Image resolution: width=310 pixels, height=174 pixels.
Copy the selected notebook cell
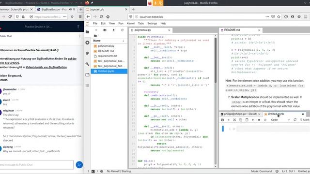(x=241, y=120)
